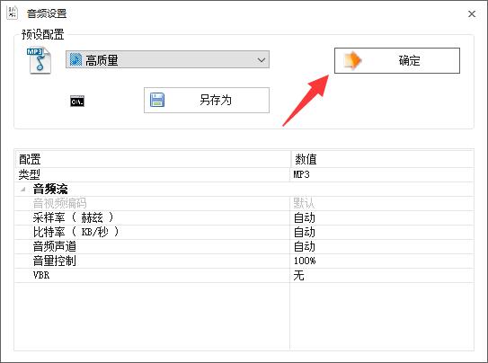Select the 类型 MP3 row
This screenshot has width=488, height=363.
coord(244,174)
